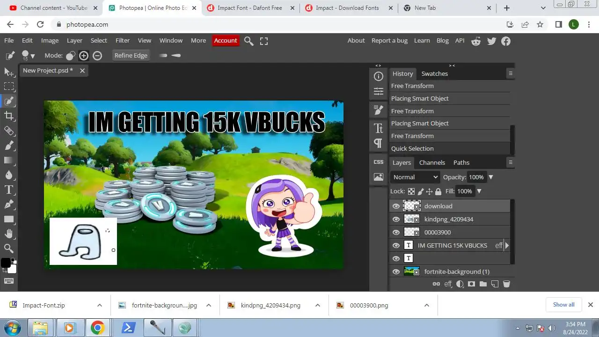Open the History panel menu
The height and width of the screenshot is (337, 599).
coord(511,73)
